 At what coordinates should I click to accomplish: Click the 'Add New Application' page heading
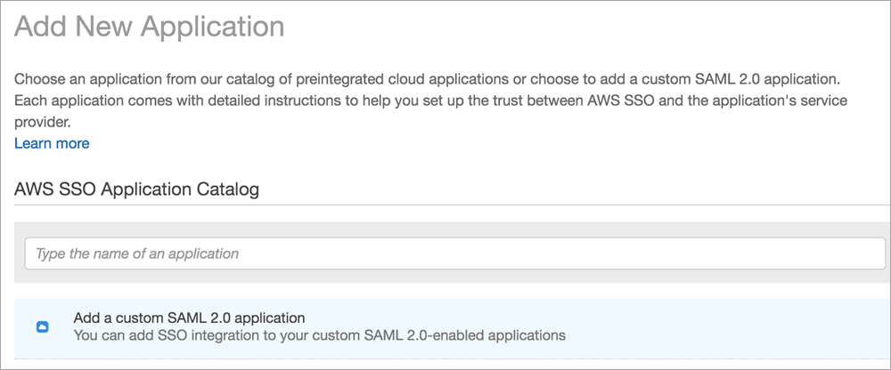[x=150, y=27]
